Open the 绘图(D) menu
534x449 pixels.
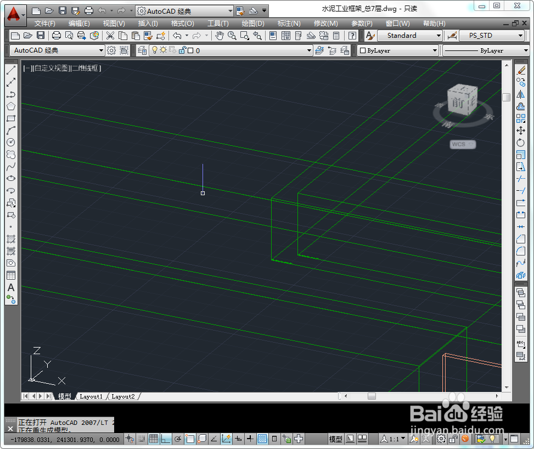tap(252, 24)
